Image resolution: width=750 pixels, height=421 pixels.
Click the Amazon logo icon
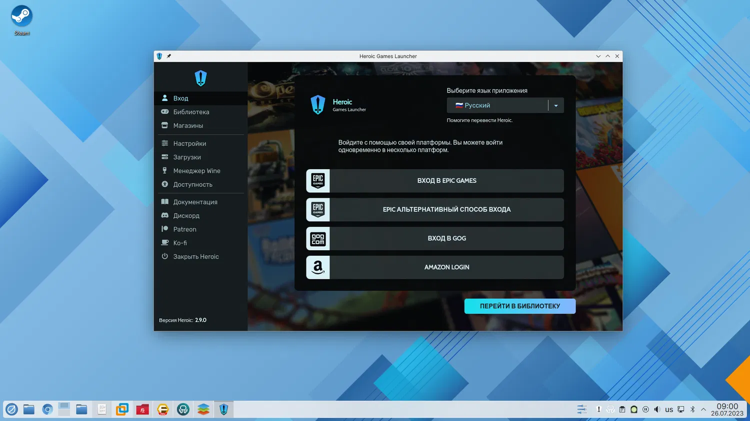pyautogui.click(x=318, y=268)
